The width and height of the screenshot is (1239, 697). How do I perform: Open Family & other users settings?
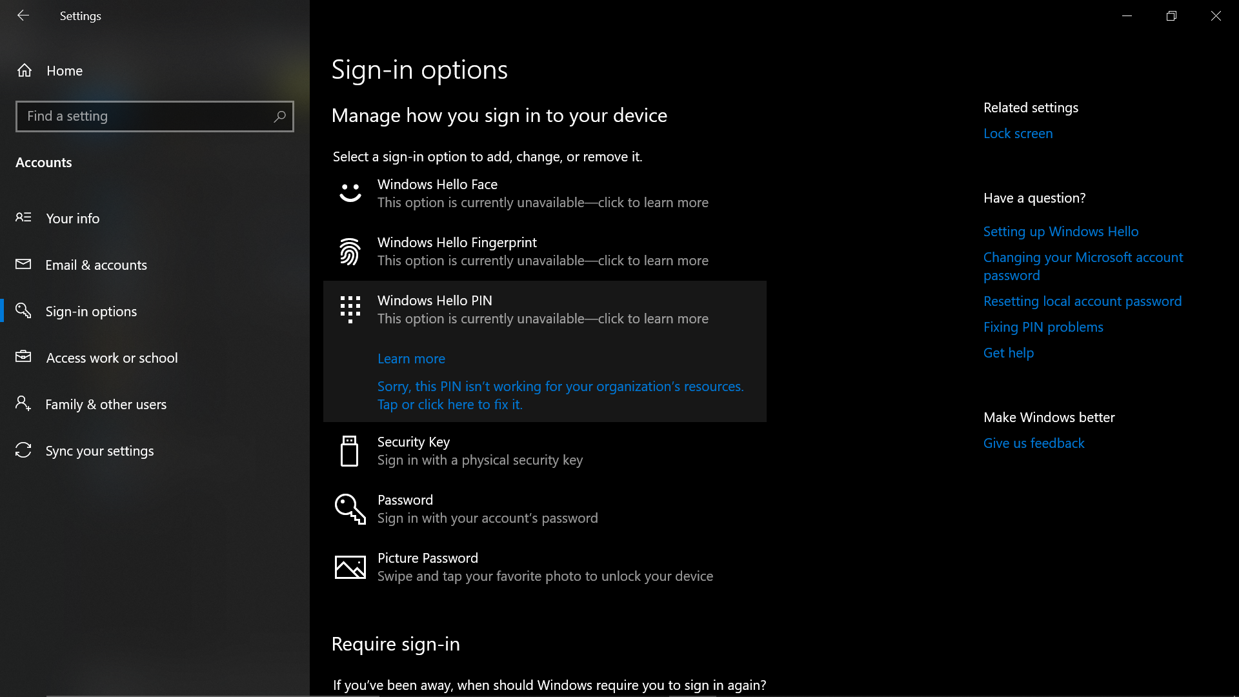[105, 404]
